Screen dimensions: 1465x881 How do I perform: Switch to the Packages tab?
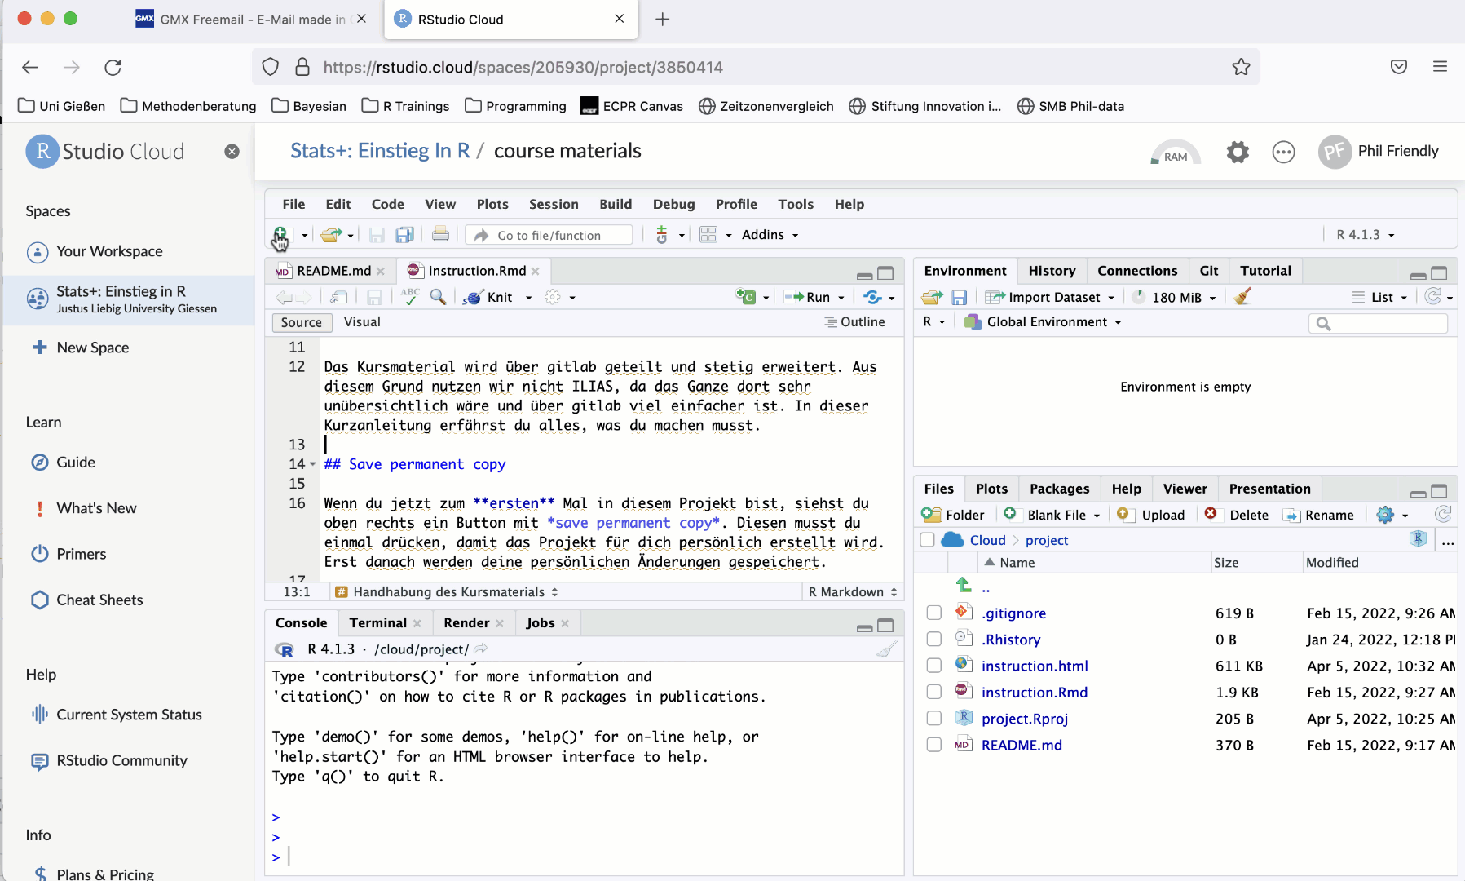tap(1059, 489)
